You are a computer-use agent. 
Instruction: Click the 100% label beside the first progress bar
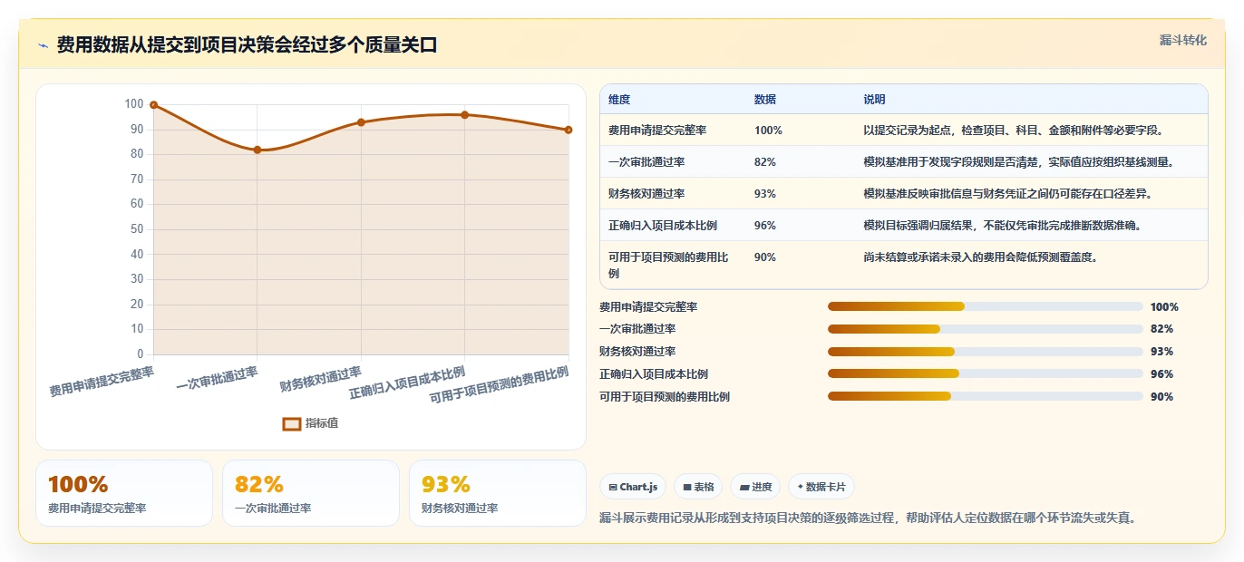point(1164,307)
